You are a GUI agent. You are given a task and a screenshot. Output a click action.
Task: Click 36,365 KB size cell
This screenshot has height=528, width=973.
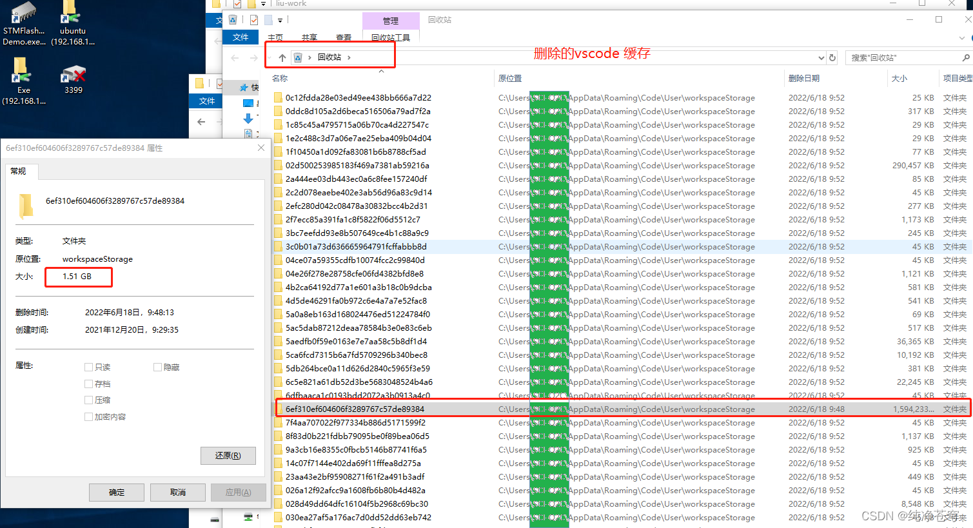916,341
